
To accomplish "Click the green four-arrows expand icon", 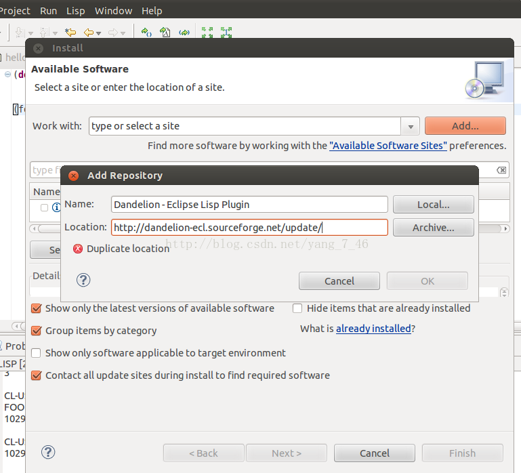I will pyautogui.click(x=207, y=33).
